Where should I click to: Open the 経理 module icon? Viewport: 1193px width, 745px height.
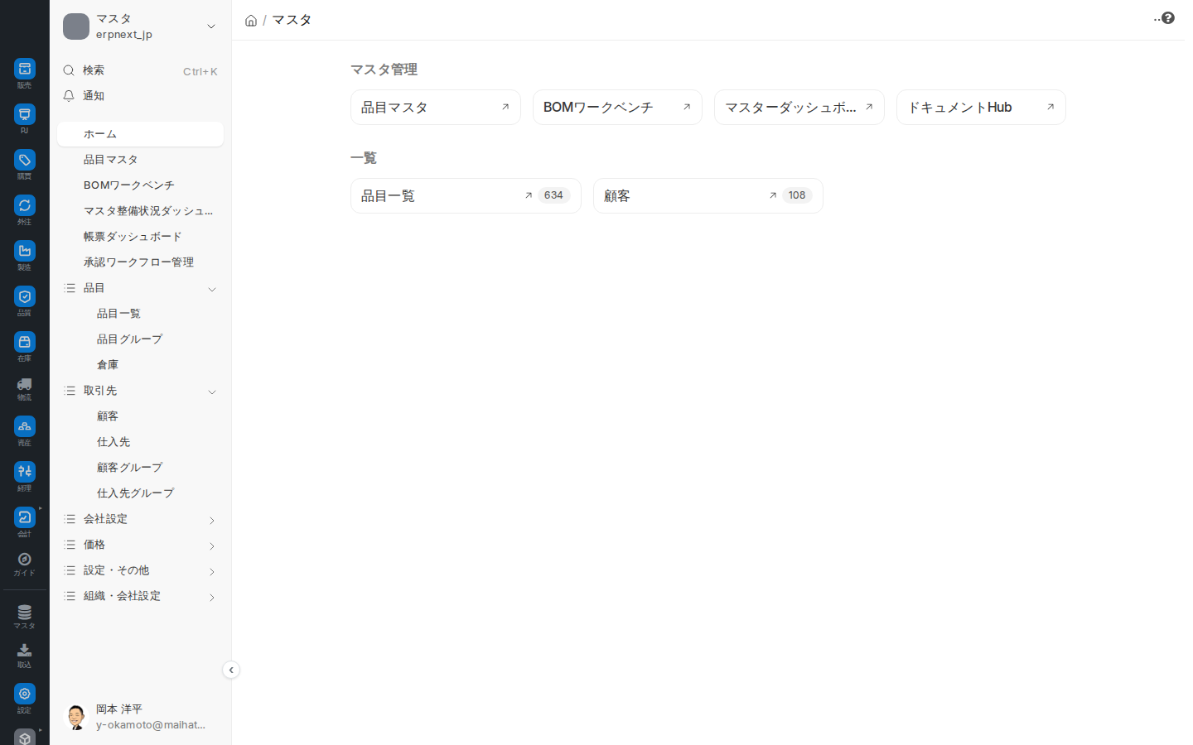tap(25, 472)
